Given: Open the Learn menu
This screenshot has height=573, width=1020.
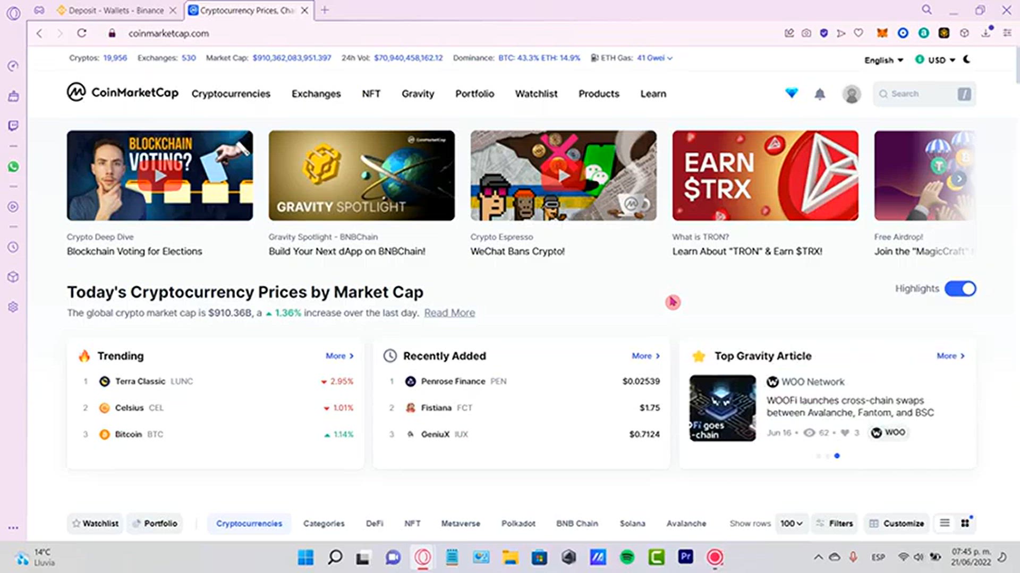Looking at the screenshot, I should click(x=653, y=94).
